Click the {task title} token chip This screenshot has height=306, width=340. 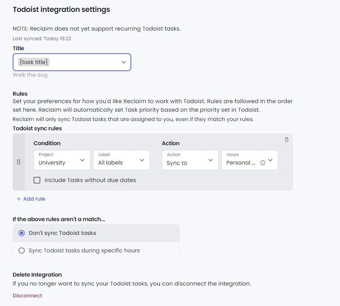[x=34, y=62]
